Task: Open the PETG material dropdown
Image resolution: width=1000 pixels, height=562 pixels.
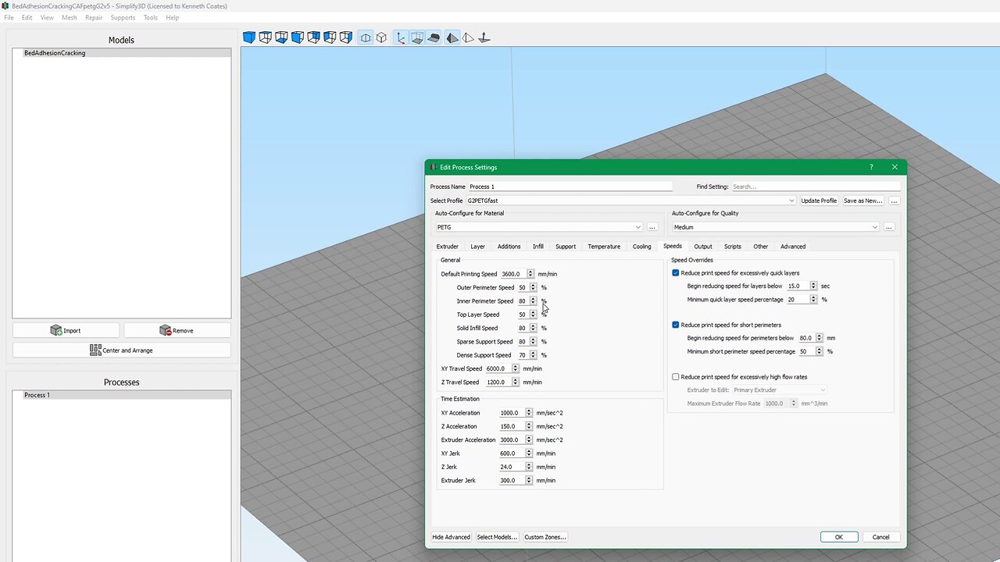Action: [x=539, y=227]
